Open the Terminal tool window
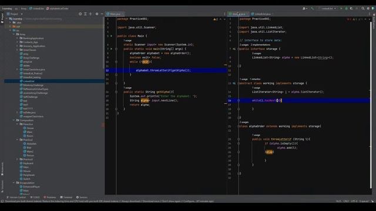Image resolution: width=376 pixels, height=211 pixels. (x=66, y=198)
